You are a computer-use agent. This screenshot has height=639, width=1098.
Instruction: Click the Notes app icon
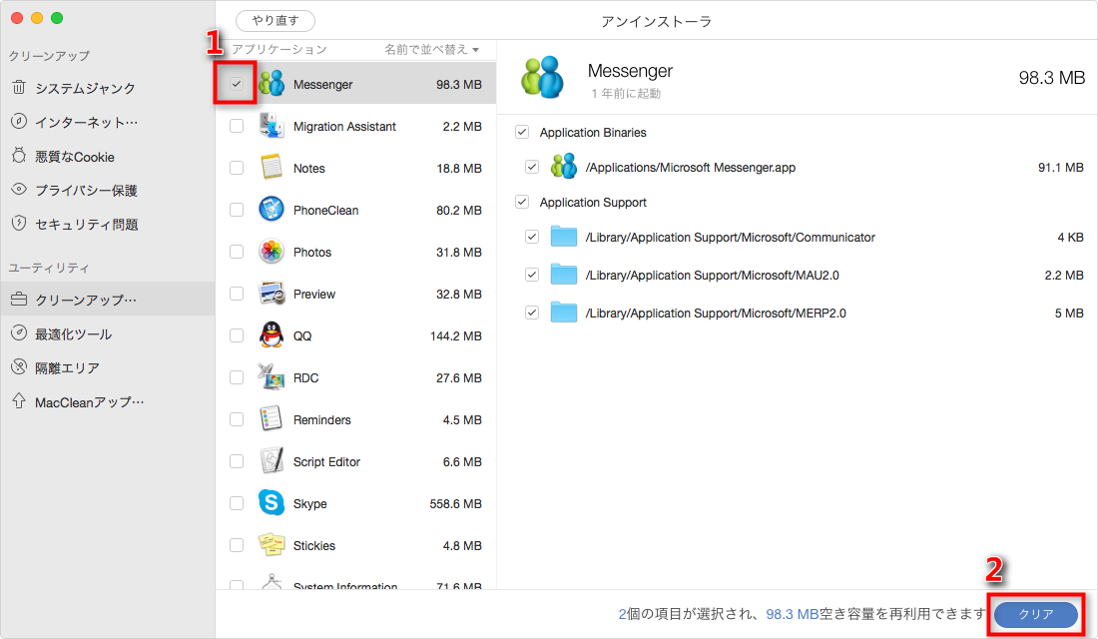272,168
